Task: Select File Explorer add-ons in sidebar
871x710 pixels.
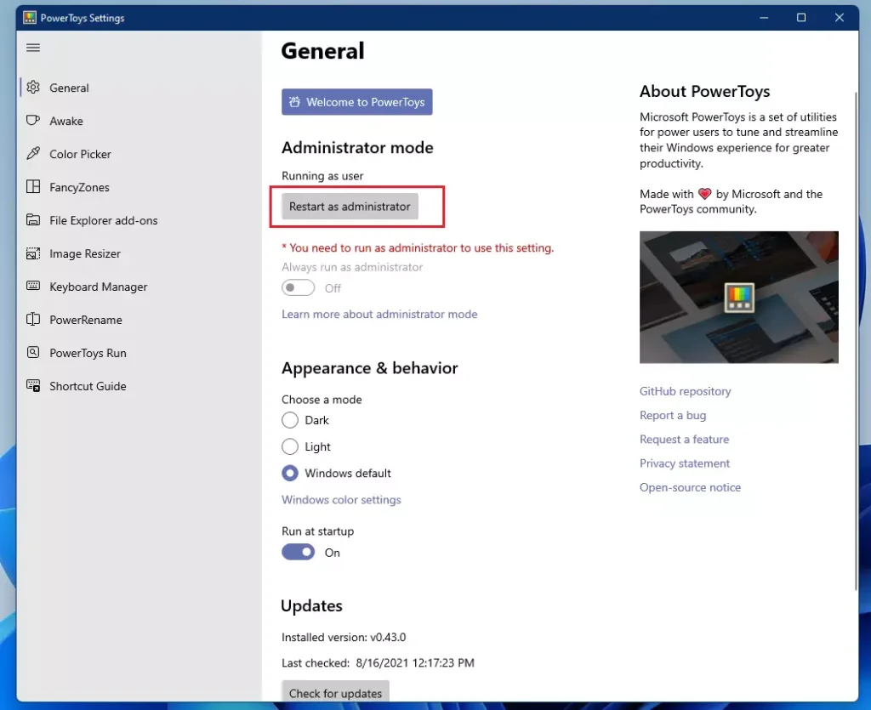Action: point(139,220)
